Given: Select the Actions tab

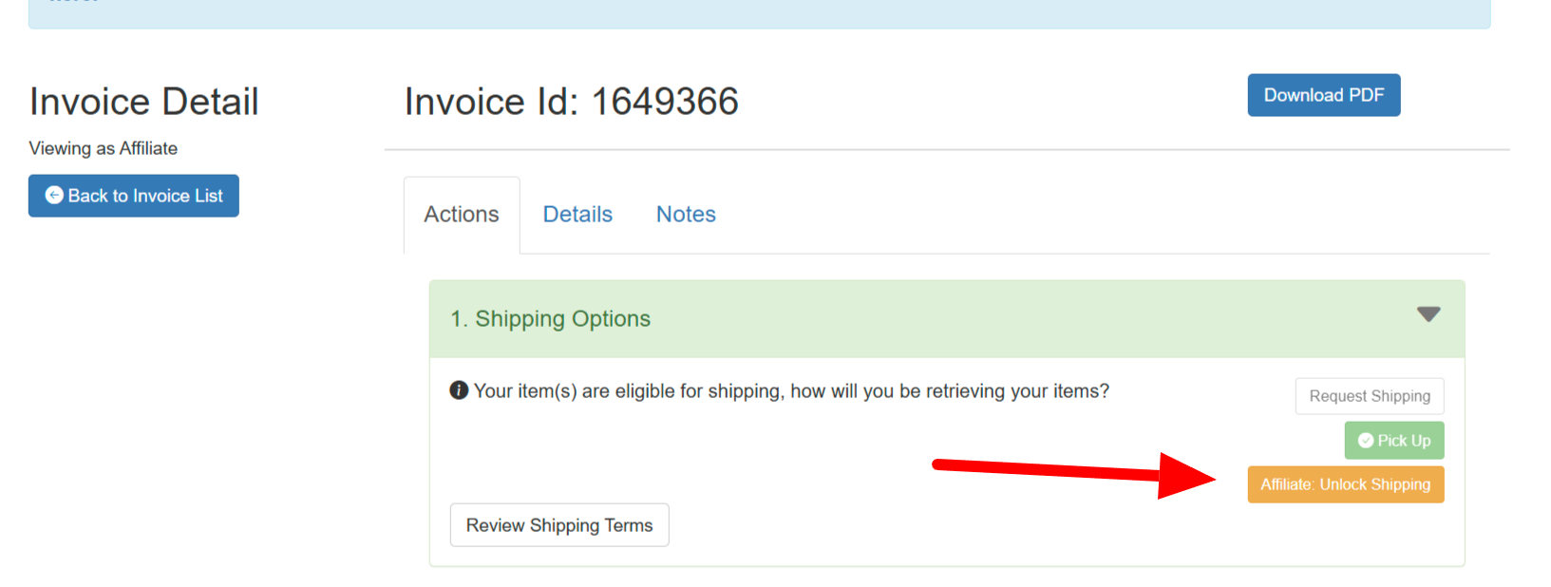Looking at the screenshot, I should coord(462,215).
